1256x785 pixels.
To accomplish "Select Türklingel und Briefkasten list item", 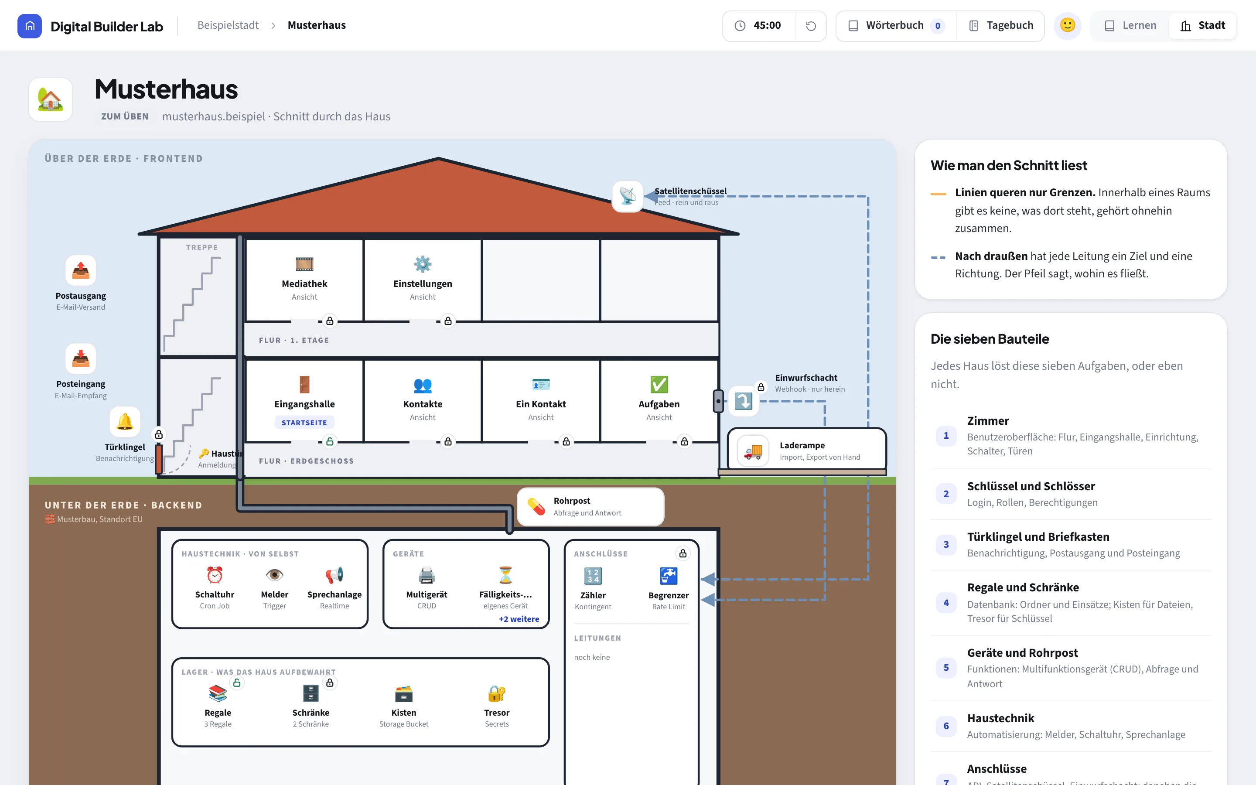I will click(1071, 545).
